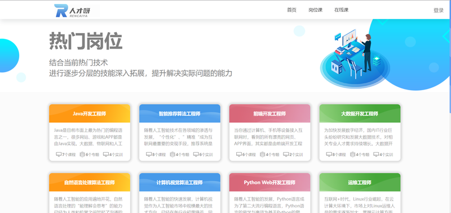Image resolution: width=451 pixels, height=213 pixels.
Task: Click training icon beside 4个实训 in Java card
Action: pos(106,154)
